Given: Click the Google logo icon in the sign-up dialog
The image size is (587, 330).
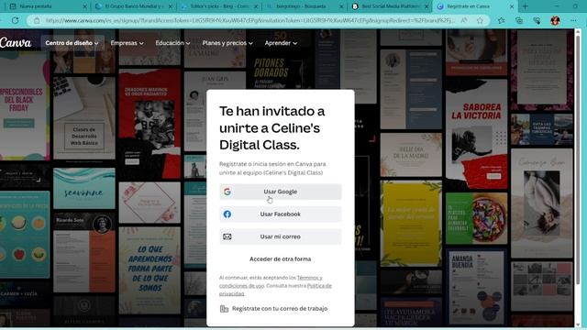Looking at the screenshot, I should click(x=227, y=192).
